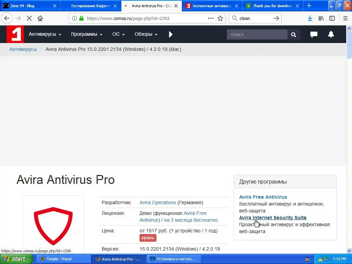Screen dimensions: 352x264
Task: Click the green padlock security icon
Action: [81, 18]
